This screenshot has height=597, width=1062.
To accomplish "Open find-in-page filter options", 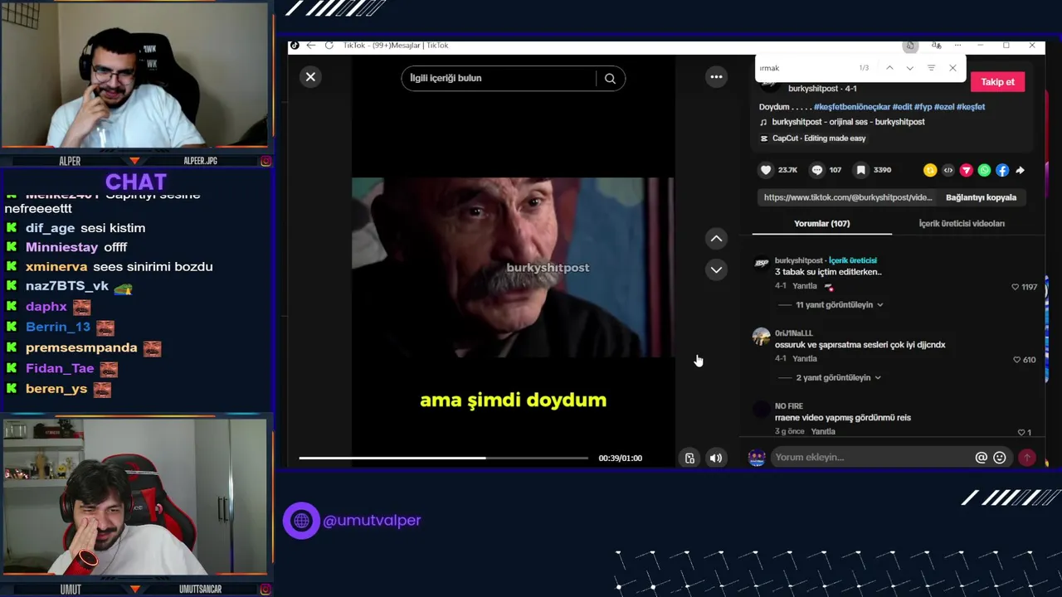I will coord(931,68).
